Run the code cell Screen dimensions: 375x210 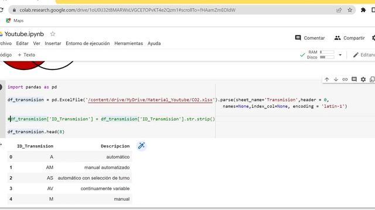[x=1, y=87]
